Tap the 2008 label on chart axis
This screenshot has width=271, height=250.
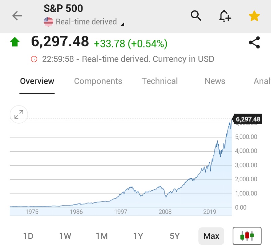[x=165, y=212]
